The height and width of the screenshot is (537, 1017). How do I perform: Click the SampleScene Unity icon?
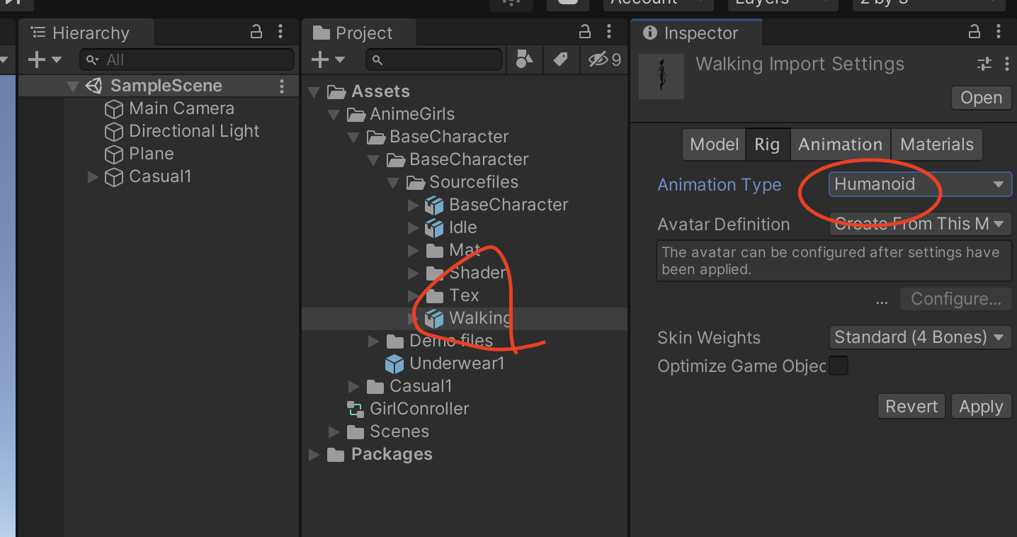[x=93, y=86]
